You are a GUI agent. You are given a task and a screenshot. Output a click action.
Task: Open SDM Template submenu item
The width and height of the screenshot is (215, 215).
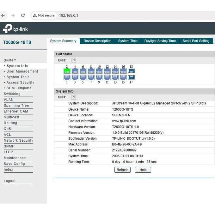coord(19,88)
